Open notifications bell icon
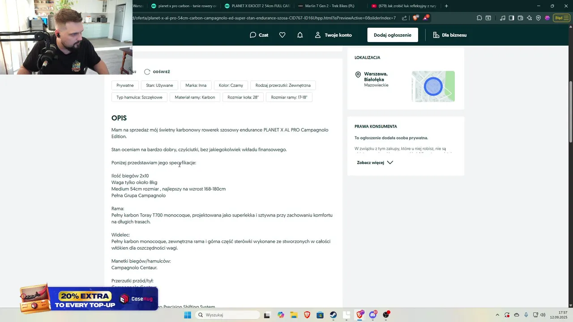This screenshot has width=573, height=322. tap(300, 35)
